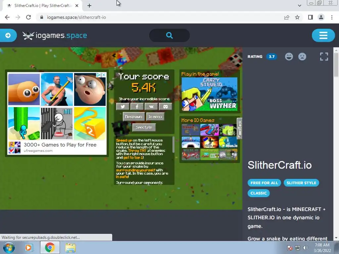Click the In menu button
Screen dimensions: 339x254
tap(155, 117)
